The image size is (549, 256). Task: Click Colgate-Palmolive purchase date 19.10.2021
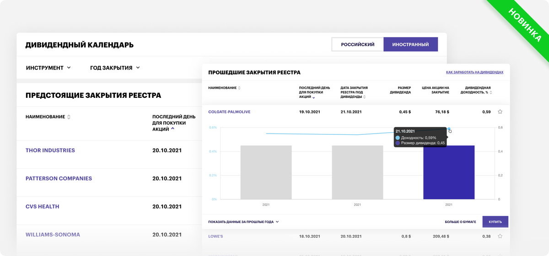[x=310, y=112]
